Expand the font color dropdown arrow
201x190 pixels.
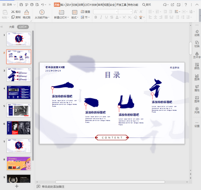120,17
